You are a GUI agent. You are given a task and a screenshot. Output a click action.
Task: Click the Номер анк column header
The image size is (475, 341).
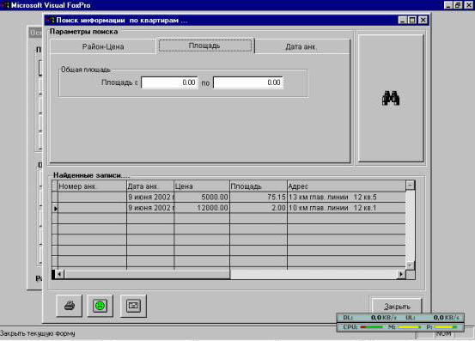[x=92, y=186]
